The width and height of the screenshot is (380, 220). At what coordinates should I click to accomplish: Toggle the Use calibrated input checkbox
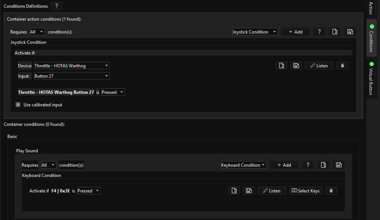point(18,104)
